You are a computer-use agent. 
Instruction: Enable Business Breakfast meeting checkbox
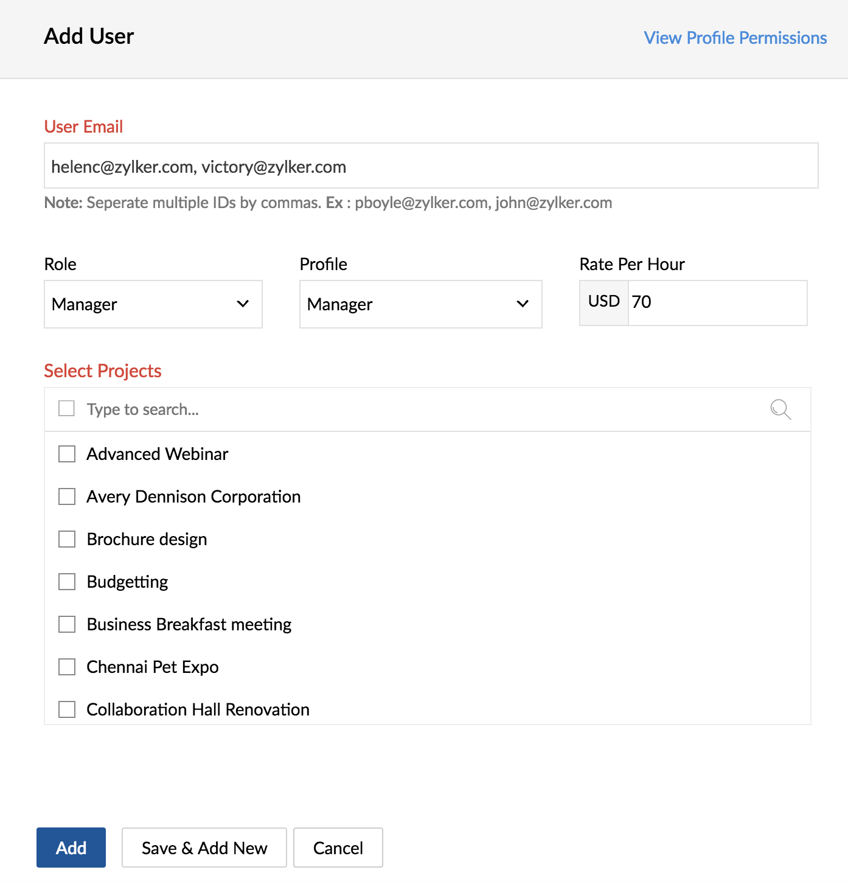tap(67, 624)
